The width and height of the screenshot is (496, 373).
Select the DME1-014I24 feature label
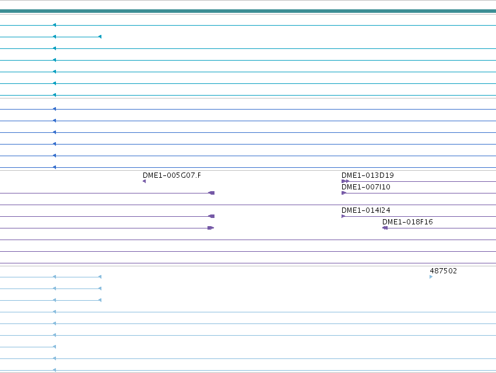[x=365, y=210]
